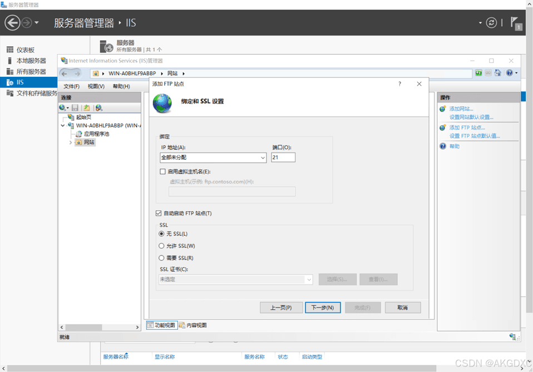533x372 pixels.
Task: Click the 添加 FTP 站点 link
Action: [467, 128]
